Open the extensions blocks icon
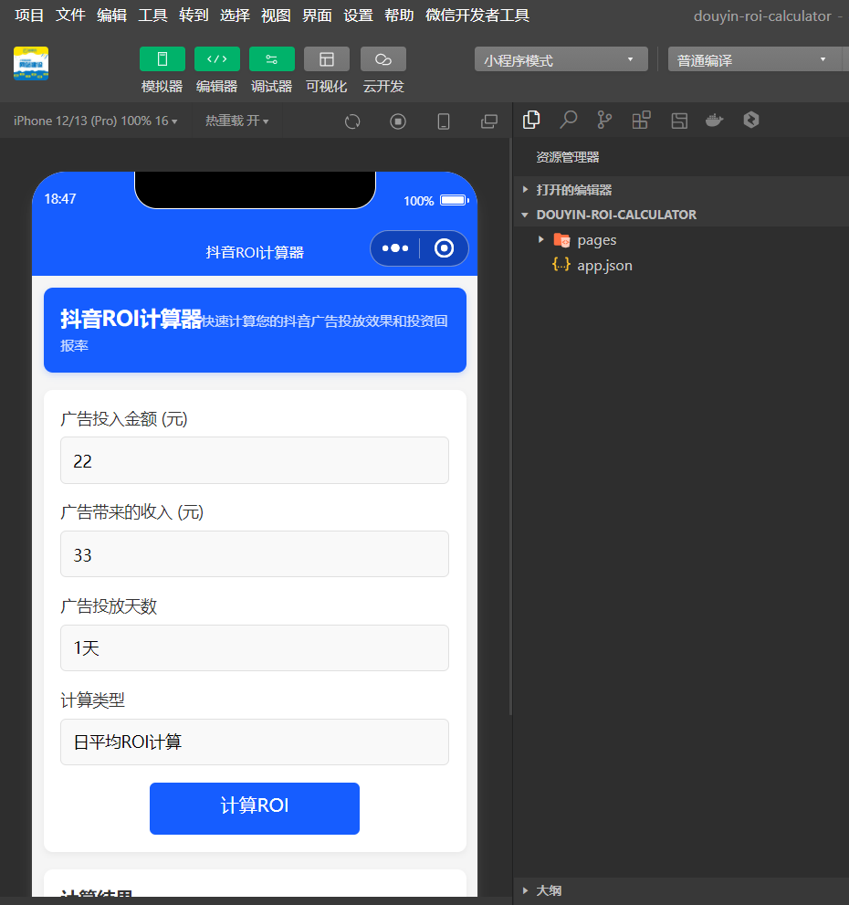849x905 pixels. pyautogui.click(x=641, y=120)
